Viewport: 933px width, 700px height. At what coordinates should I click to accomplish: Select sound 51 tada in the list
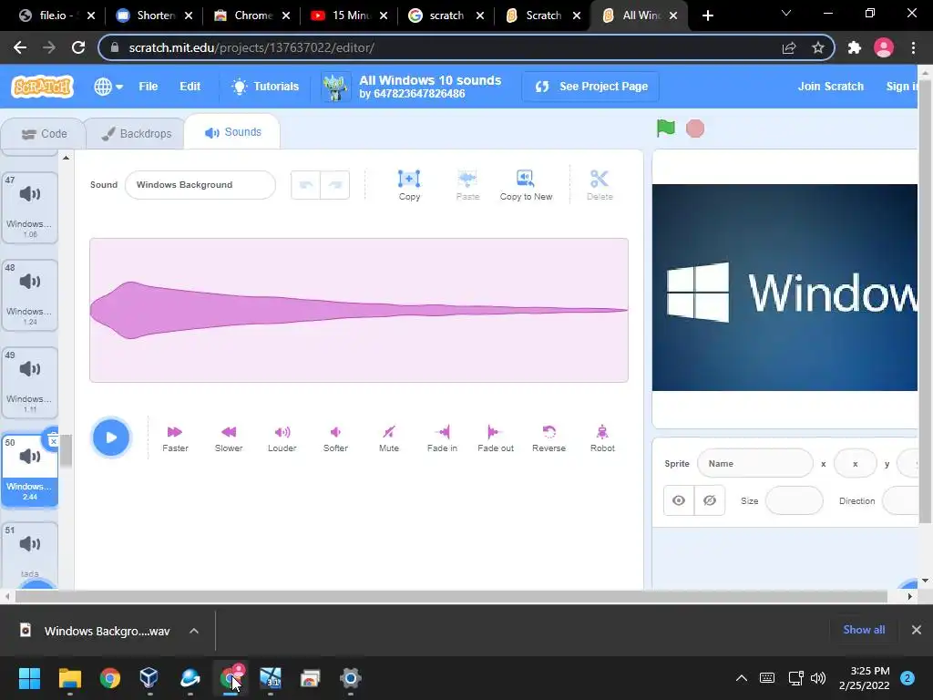[x=30, y=553]
